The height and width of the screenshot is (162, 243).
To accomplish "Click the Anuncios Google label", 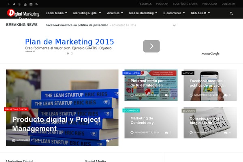I will [210, 53].
